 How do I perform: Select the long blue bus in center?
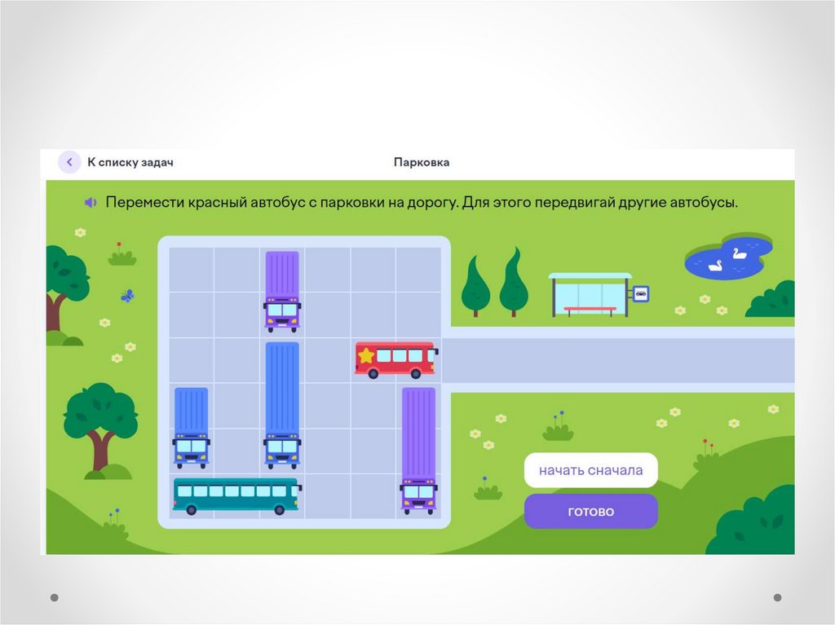pyautogui.click(x=282, y=406)
